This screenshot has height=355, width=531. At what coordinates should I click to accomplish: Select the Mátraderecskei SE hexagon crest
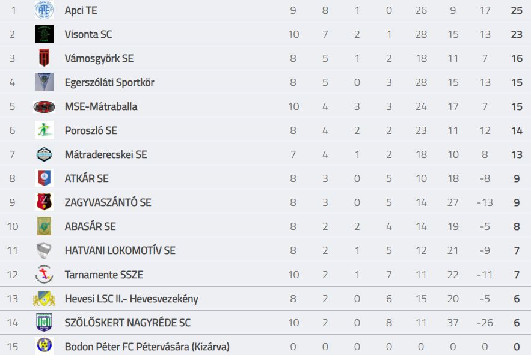point(44,154)
